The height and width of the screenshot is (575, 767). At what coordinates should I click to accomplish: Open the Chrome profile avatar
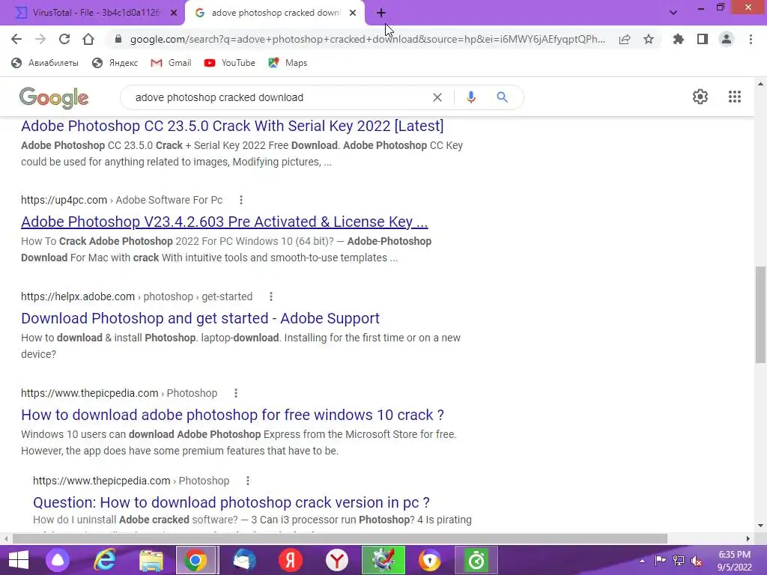[727, 39]
